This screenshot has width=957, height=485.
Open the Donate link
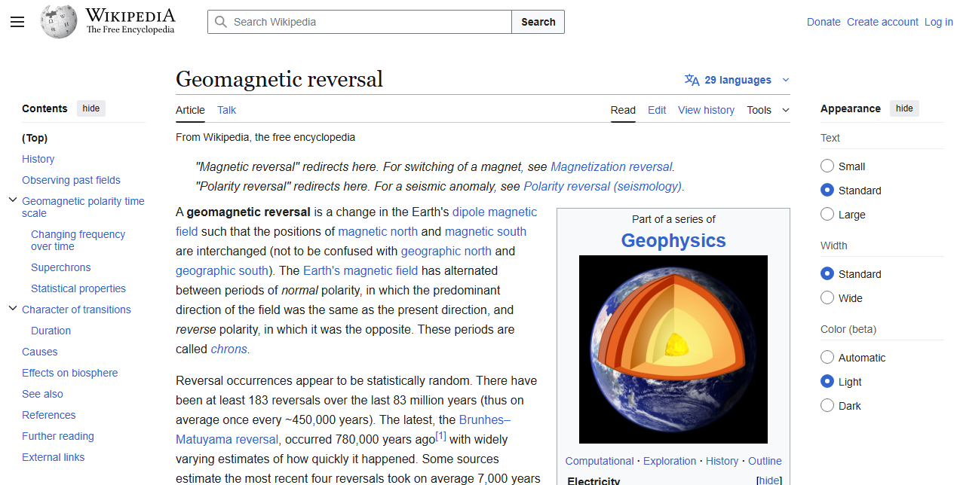tap(824, 22)
